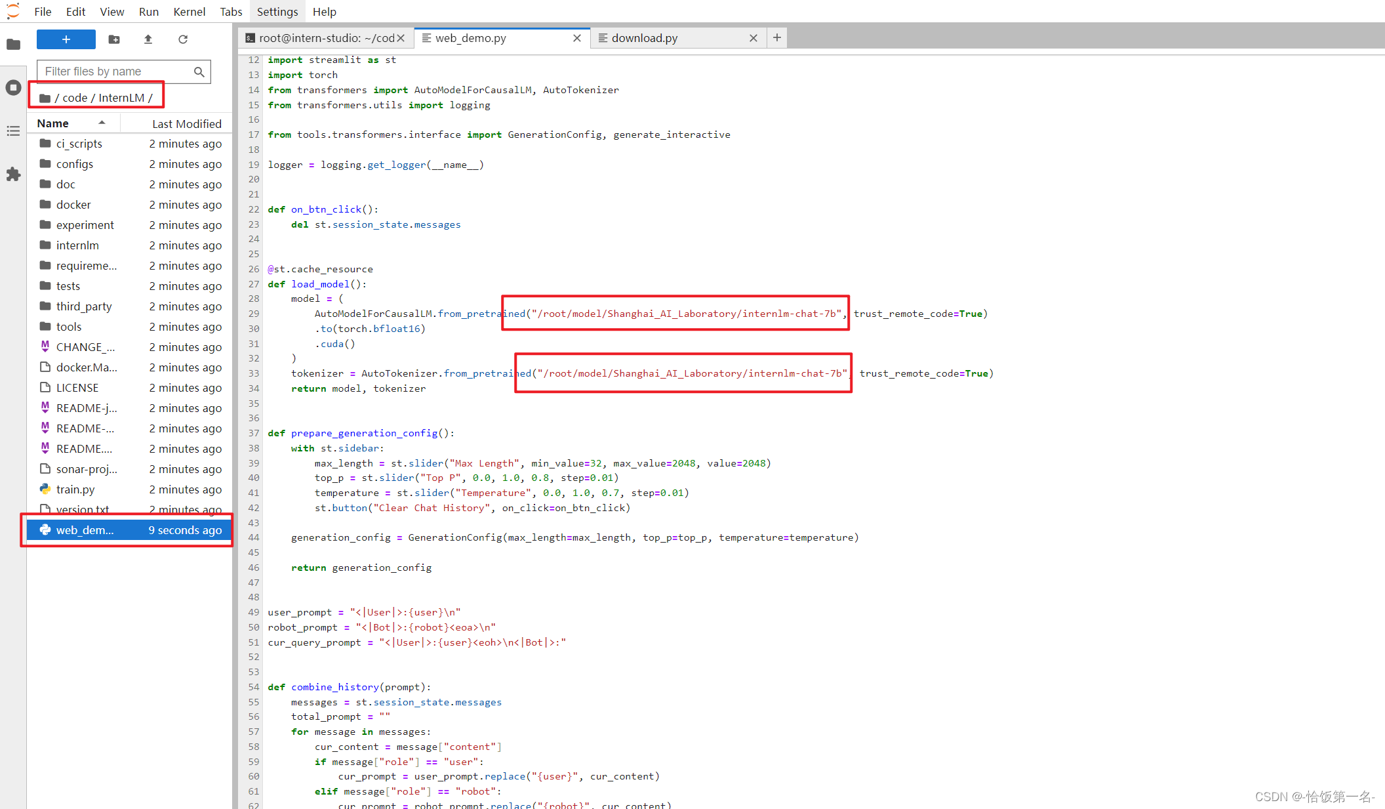Viewport: 1385px width, 809px height.
Task: Click the add new tab button
Action: [776, 37]
